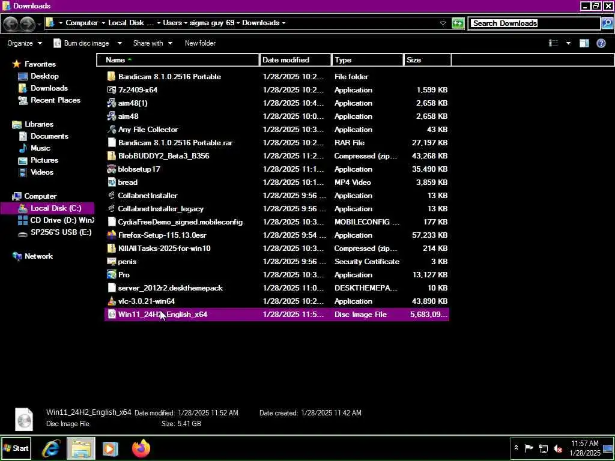Open view options dropdown arrow
This screenshot has width=615, height=461.
click(568, 43)
